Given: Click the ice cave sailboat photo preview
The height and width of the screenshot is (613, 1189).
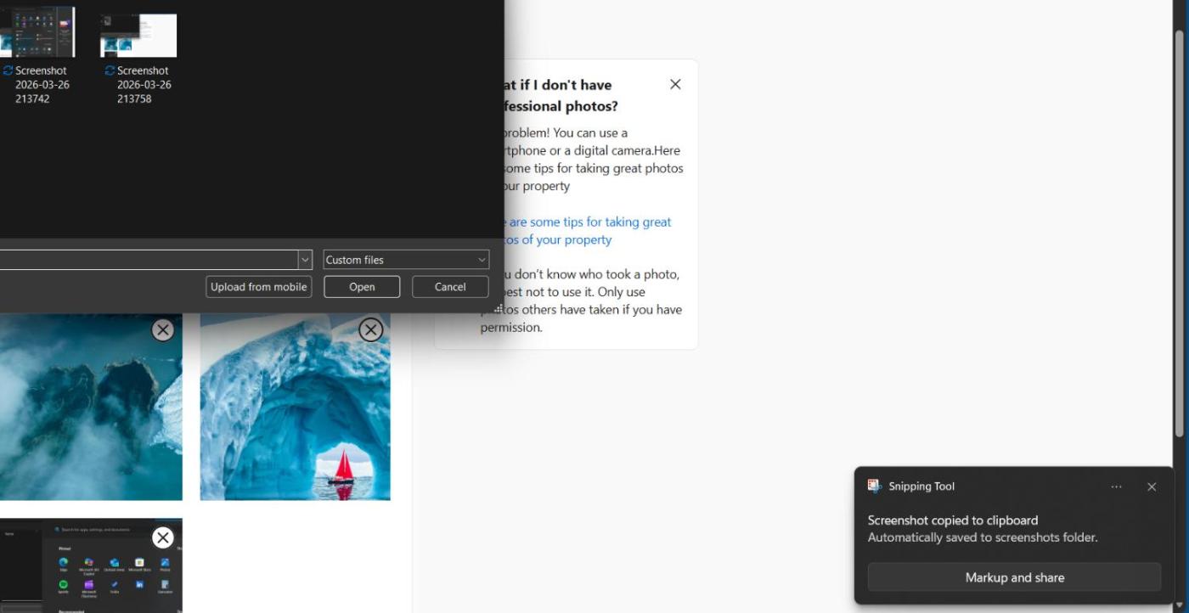Looking at the screenshot, I should tap(295, 416).
